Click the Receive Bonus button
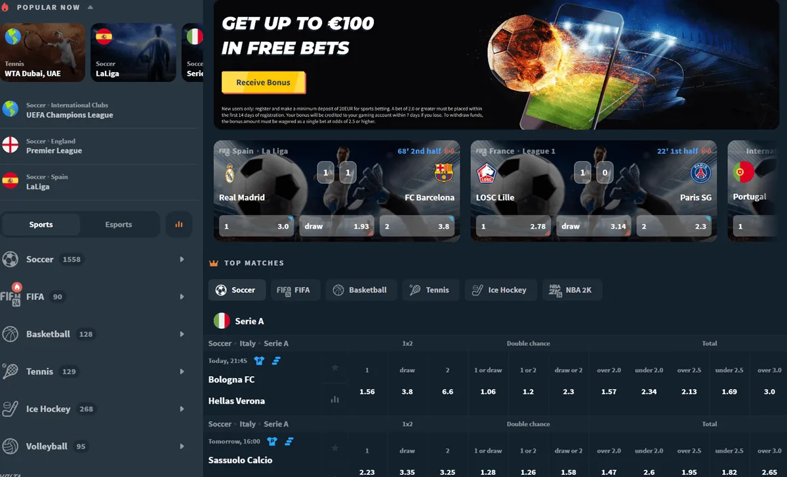The image size is (787, 477). click(264, 83)
